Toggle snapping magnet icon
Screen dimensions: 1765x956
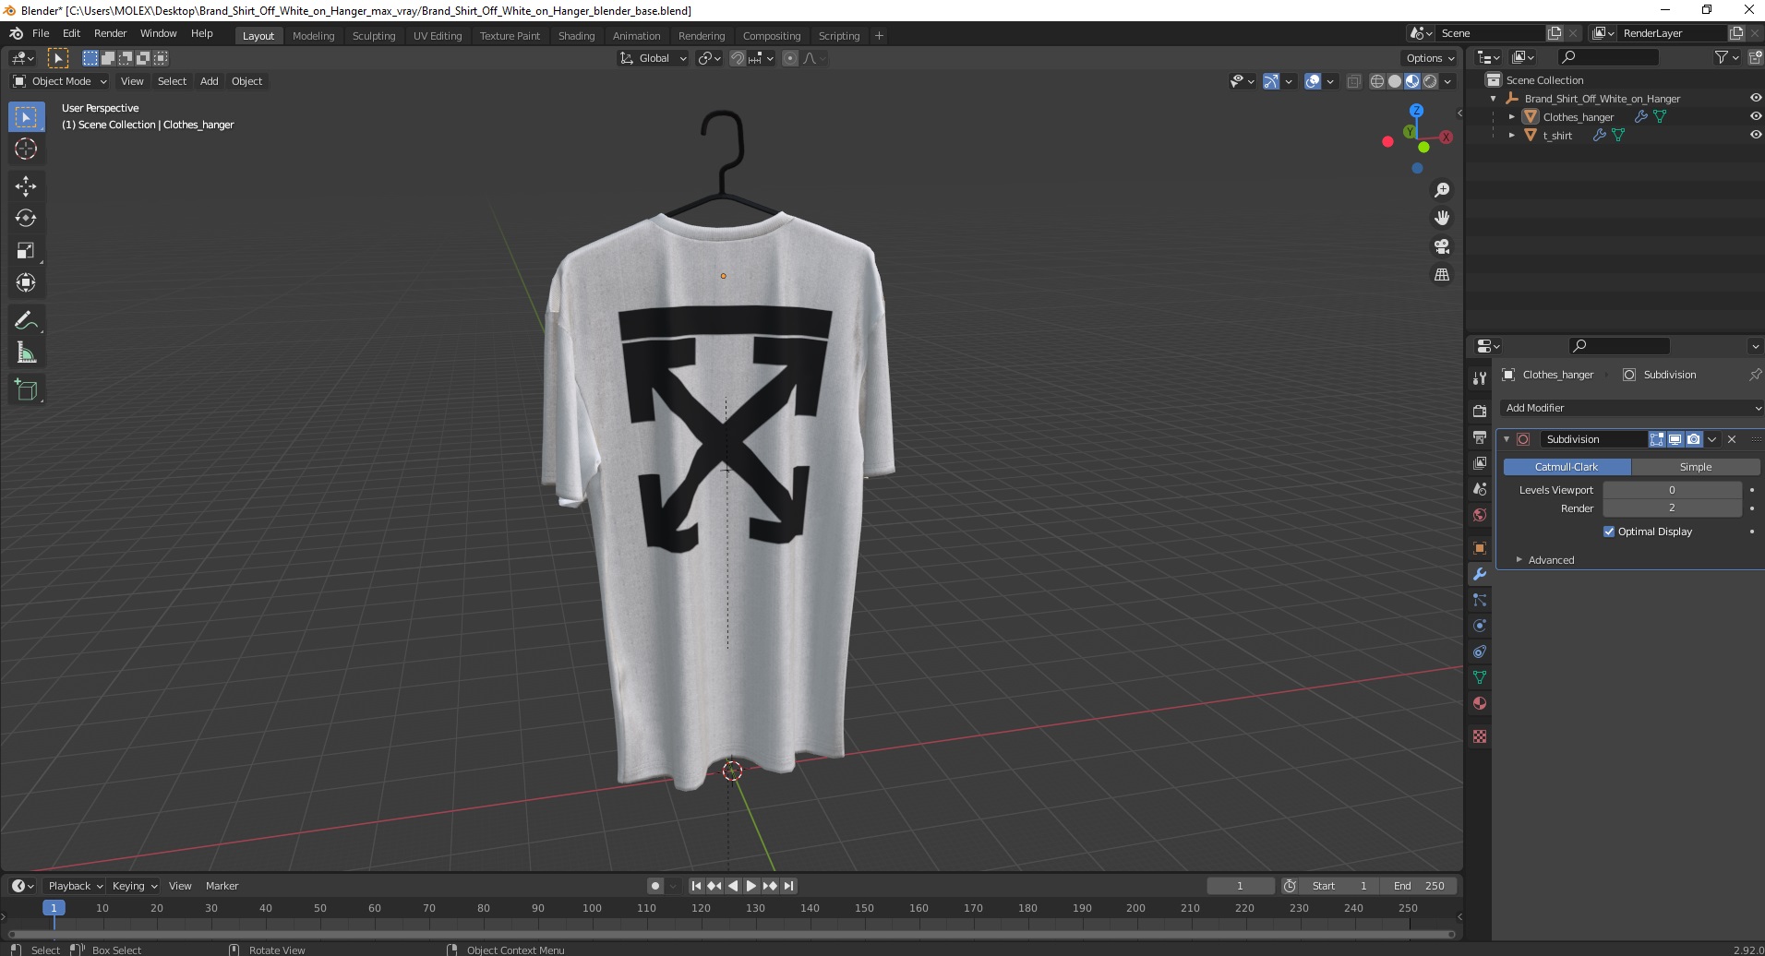pyautogui.click(x=737, y=58)
